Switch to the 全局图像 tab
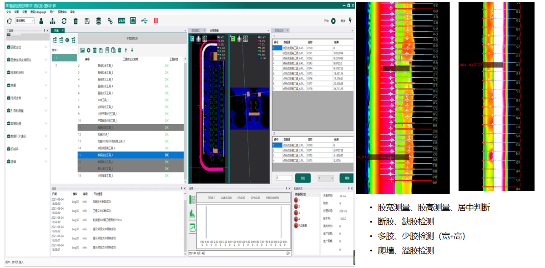 click(214, 30)
